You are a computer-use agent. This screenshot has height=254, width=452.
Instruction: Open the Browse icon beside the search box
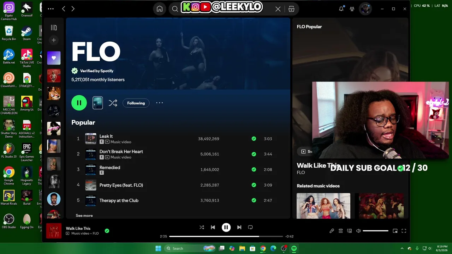pyautogui.click(x=291, y=9)
